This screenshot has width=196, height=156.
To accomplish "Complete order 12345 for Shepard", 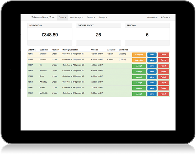I will pos(139,55).
